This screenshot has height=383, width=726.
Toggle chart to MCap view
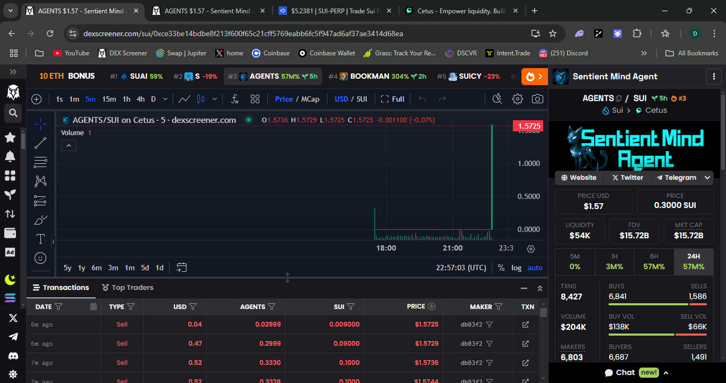[310, 99]
